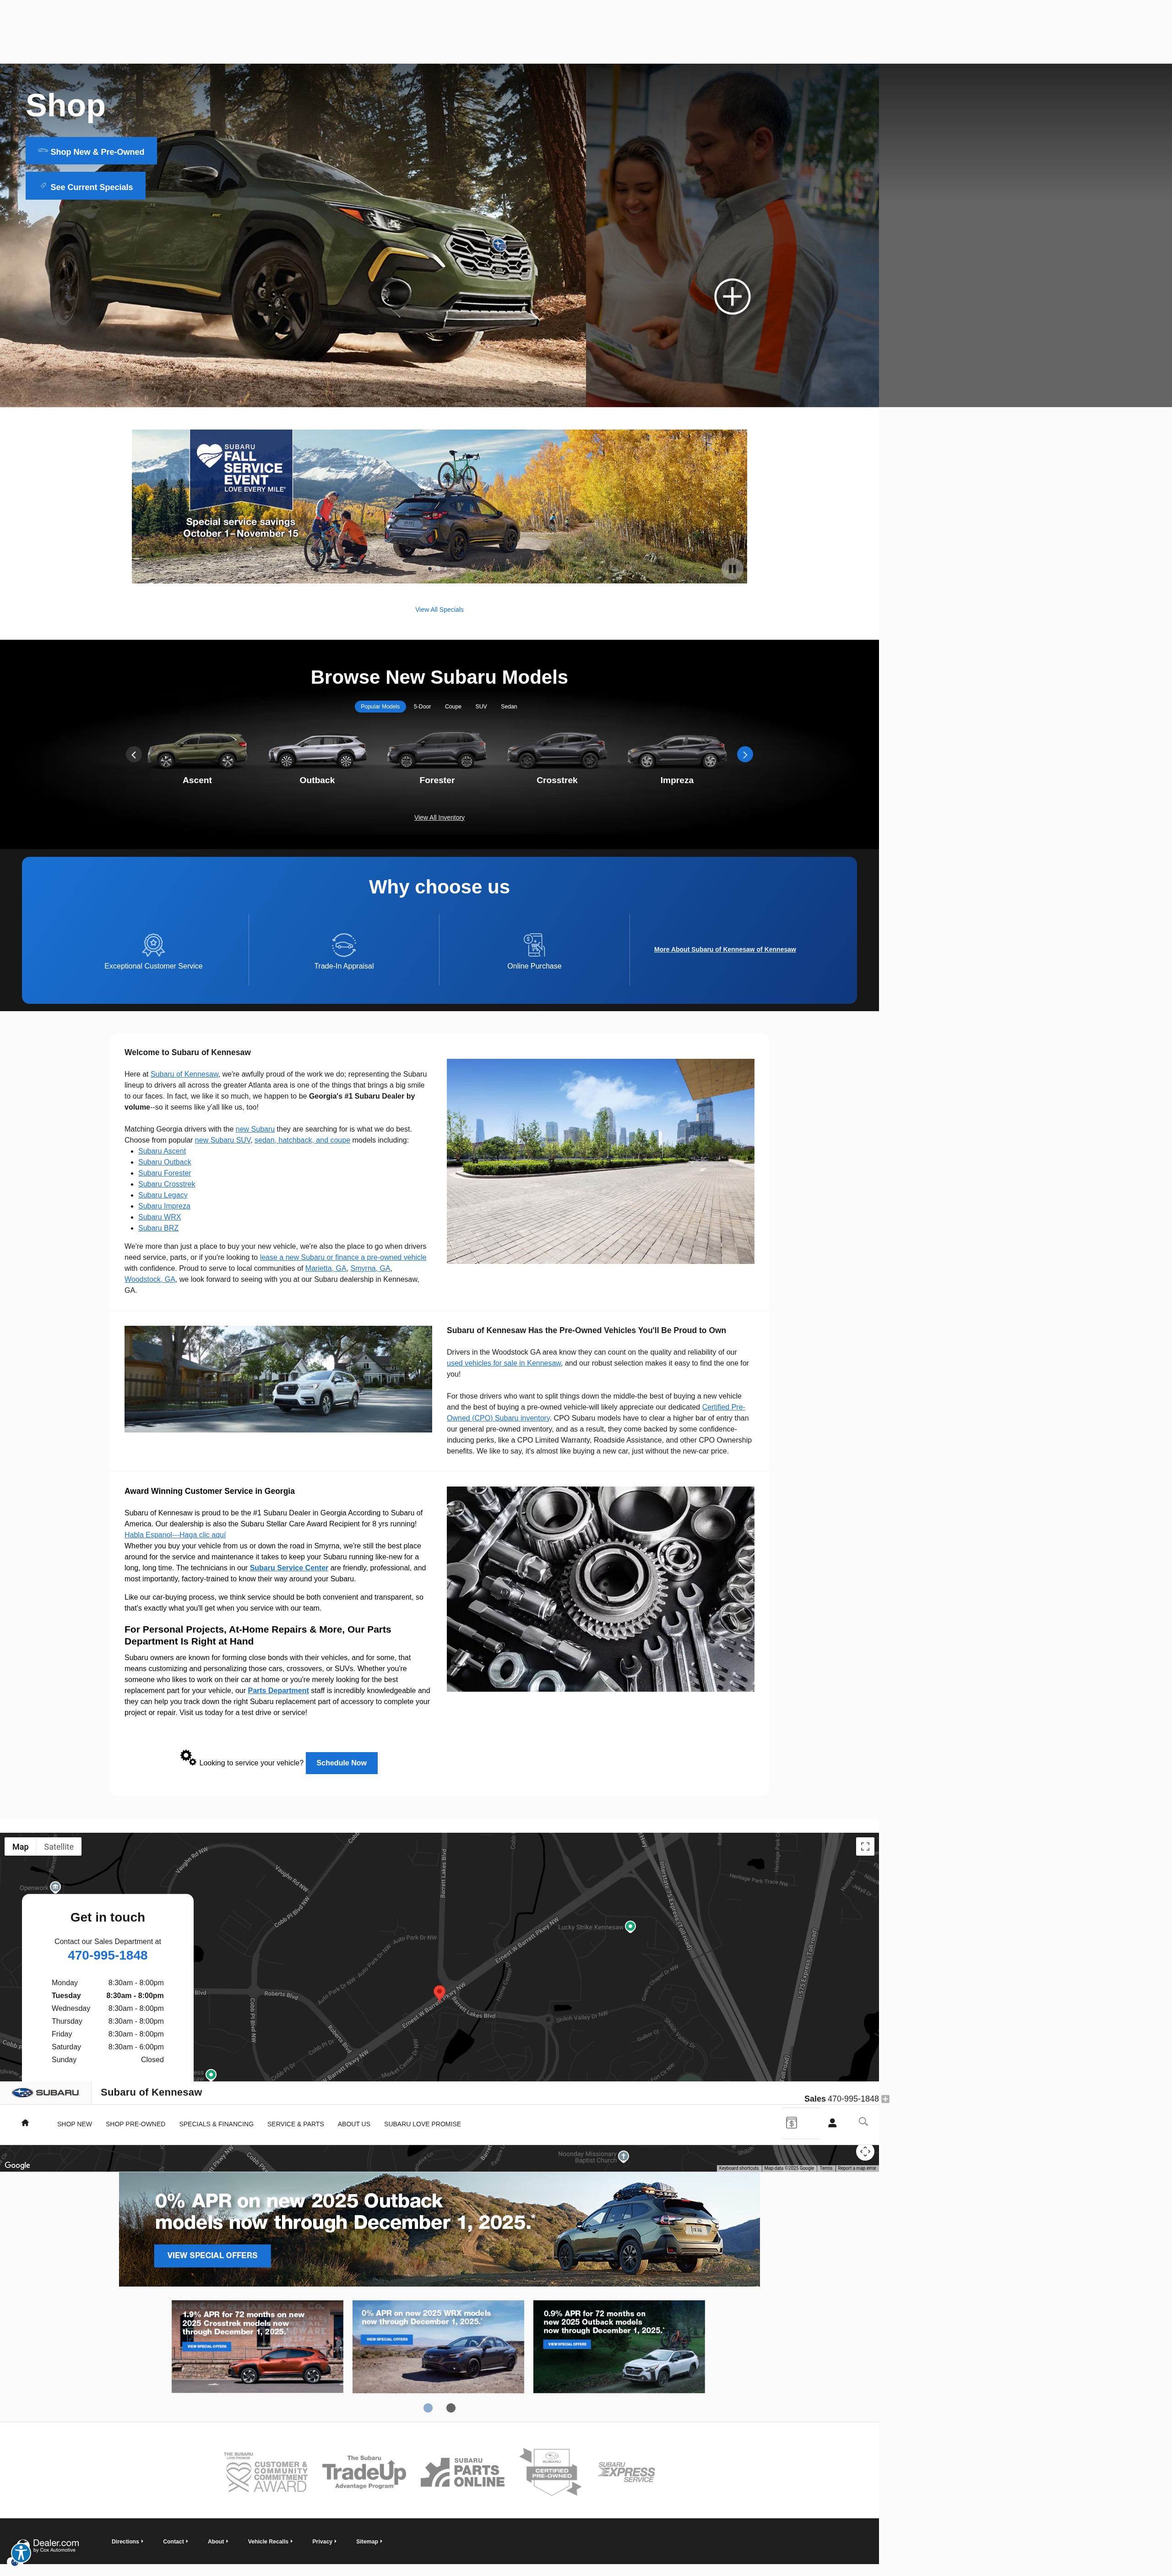Select the Popular Models filter tab

coord(380,706)
